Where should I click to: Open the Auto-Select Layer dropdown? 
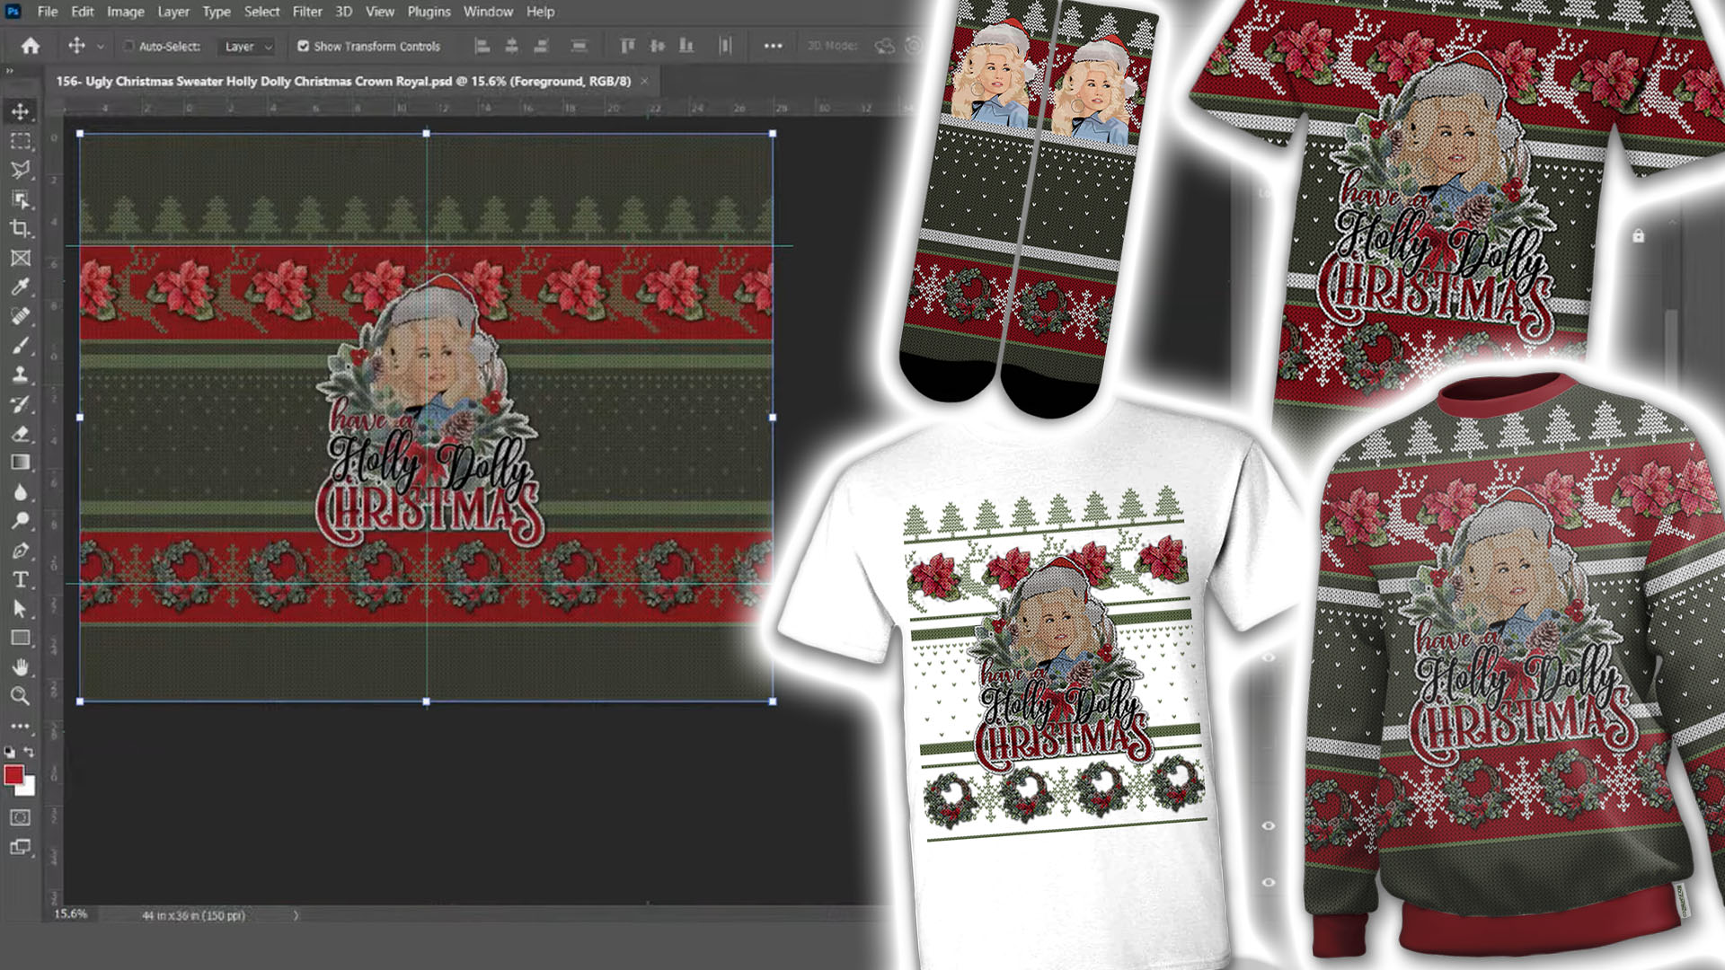pyautogui.click(x=246, y=47)
